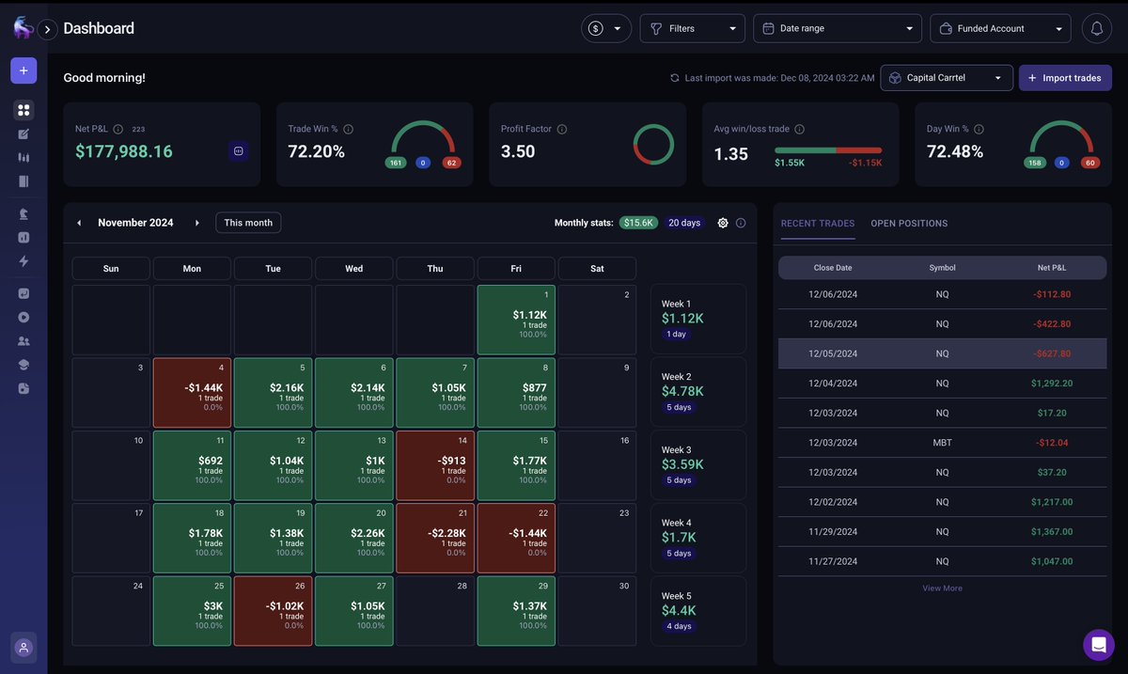Open the document resource icon in sidebar
Viewport: 1128px width, 674px height.
tap(23, 388)
